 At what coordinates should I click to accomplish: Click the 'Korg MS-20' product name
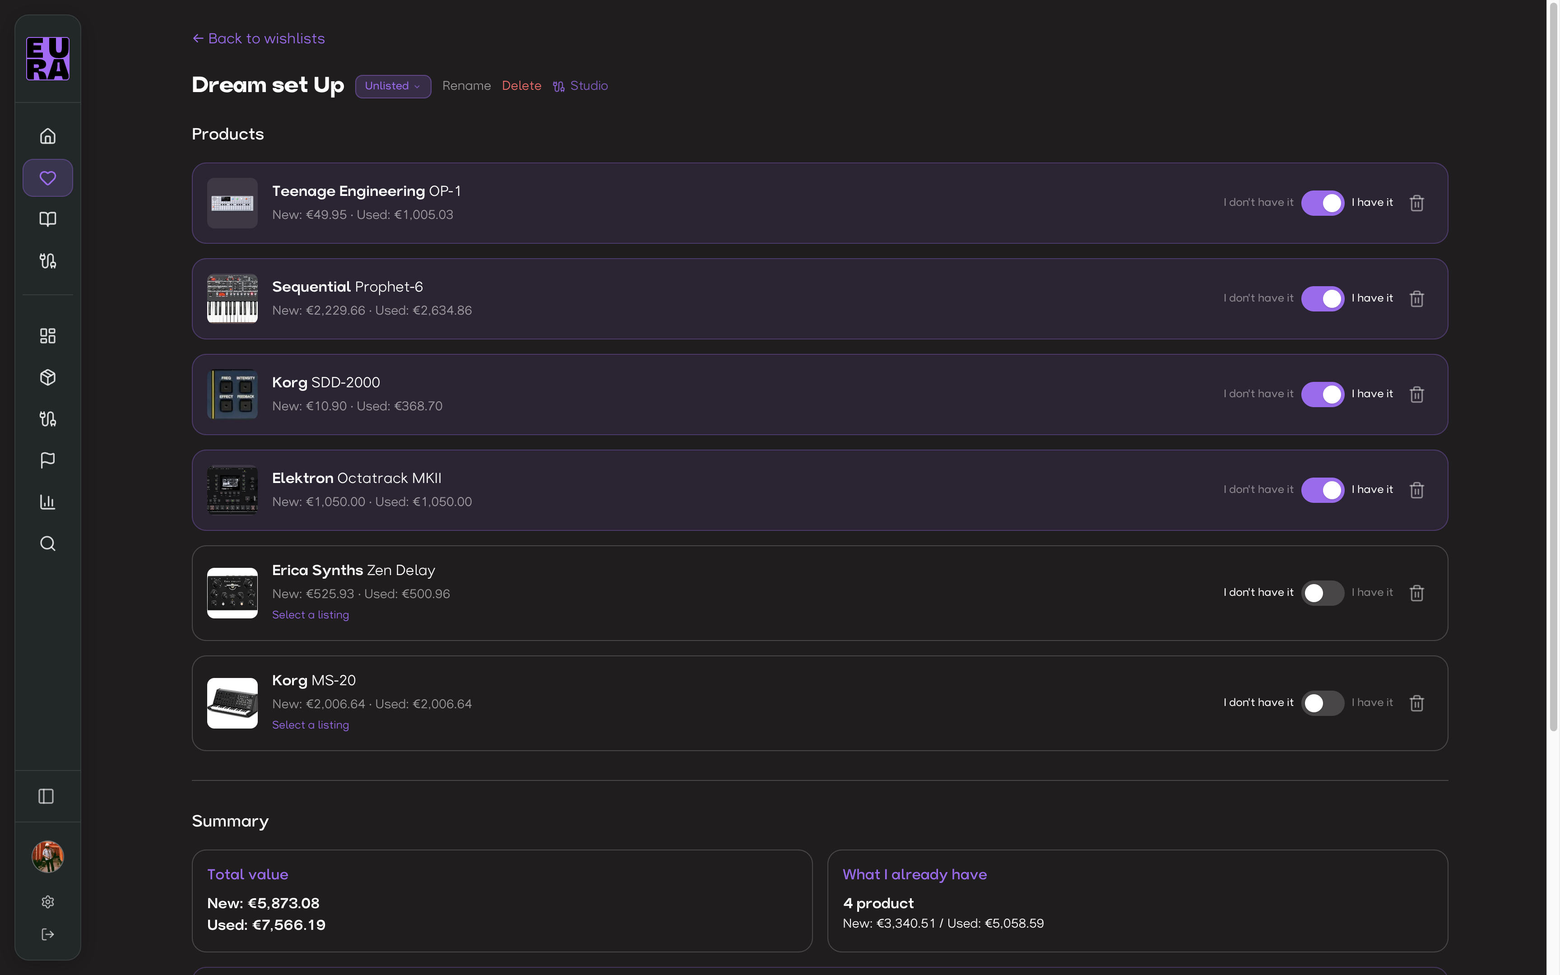pos(314,680)
